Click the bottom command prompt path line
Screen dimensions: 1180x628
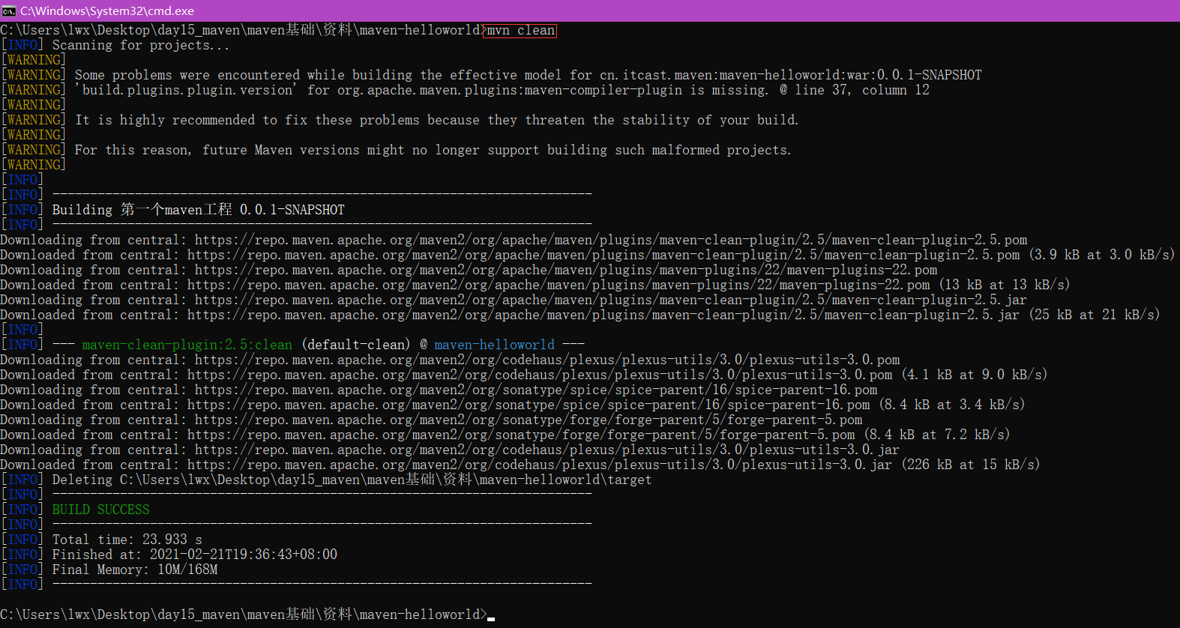coord(244,615)
